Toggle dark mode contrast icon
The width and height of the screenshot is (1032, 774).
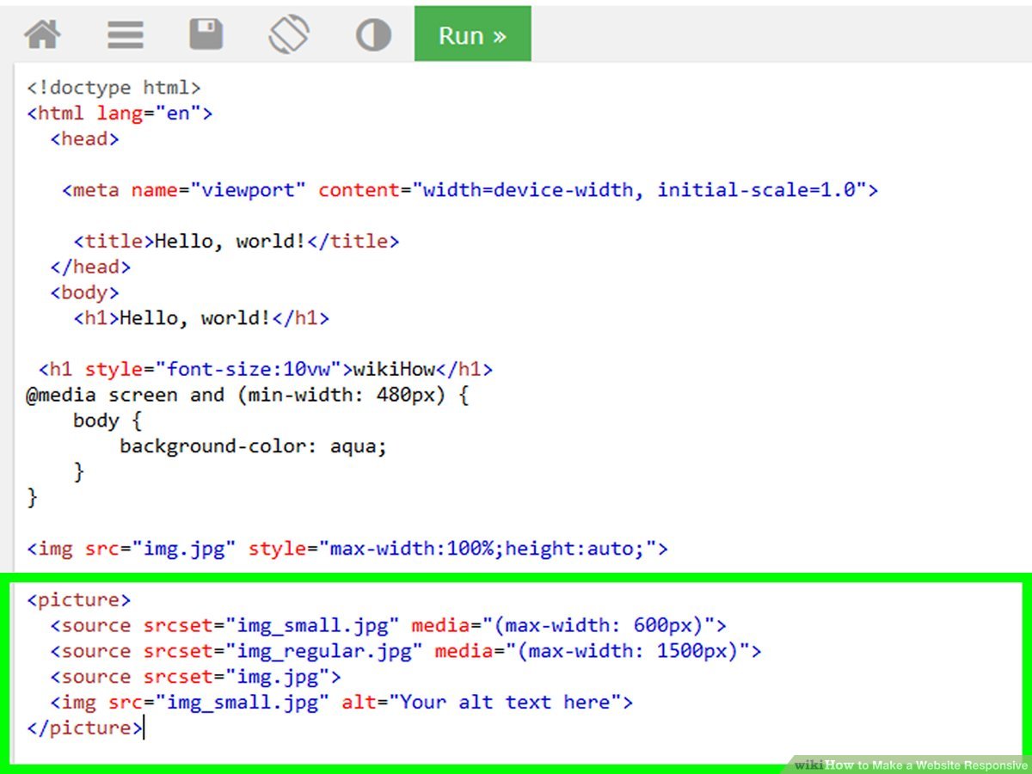coord(373,35)
